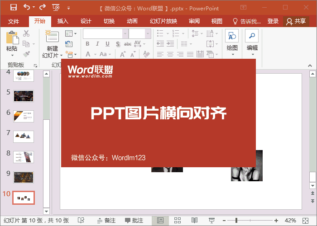Start slideshow from beginning quick access icon
This screenshot has height=226, width=317.
click(x=56, y=8)
